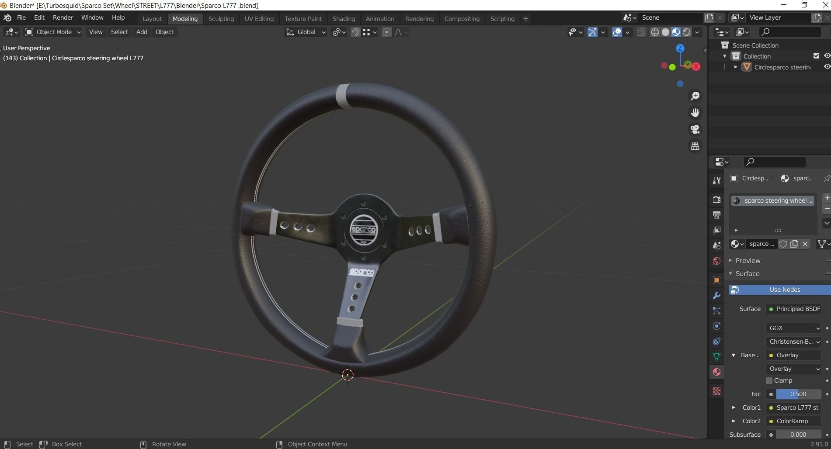Click the ColorRamp Color2 link button
Viewport: 831px width, 449px height.
(x=793, y=421)
